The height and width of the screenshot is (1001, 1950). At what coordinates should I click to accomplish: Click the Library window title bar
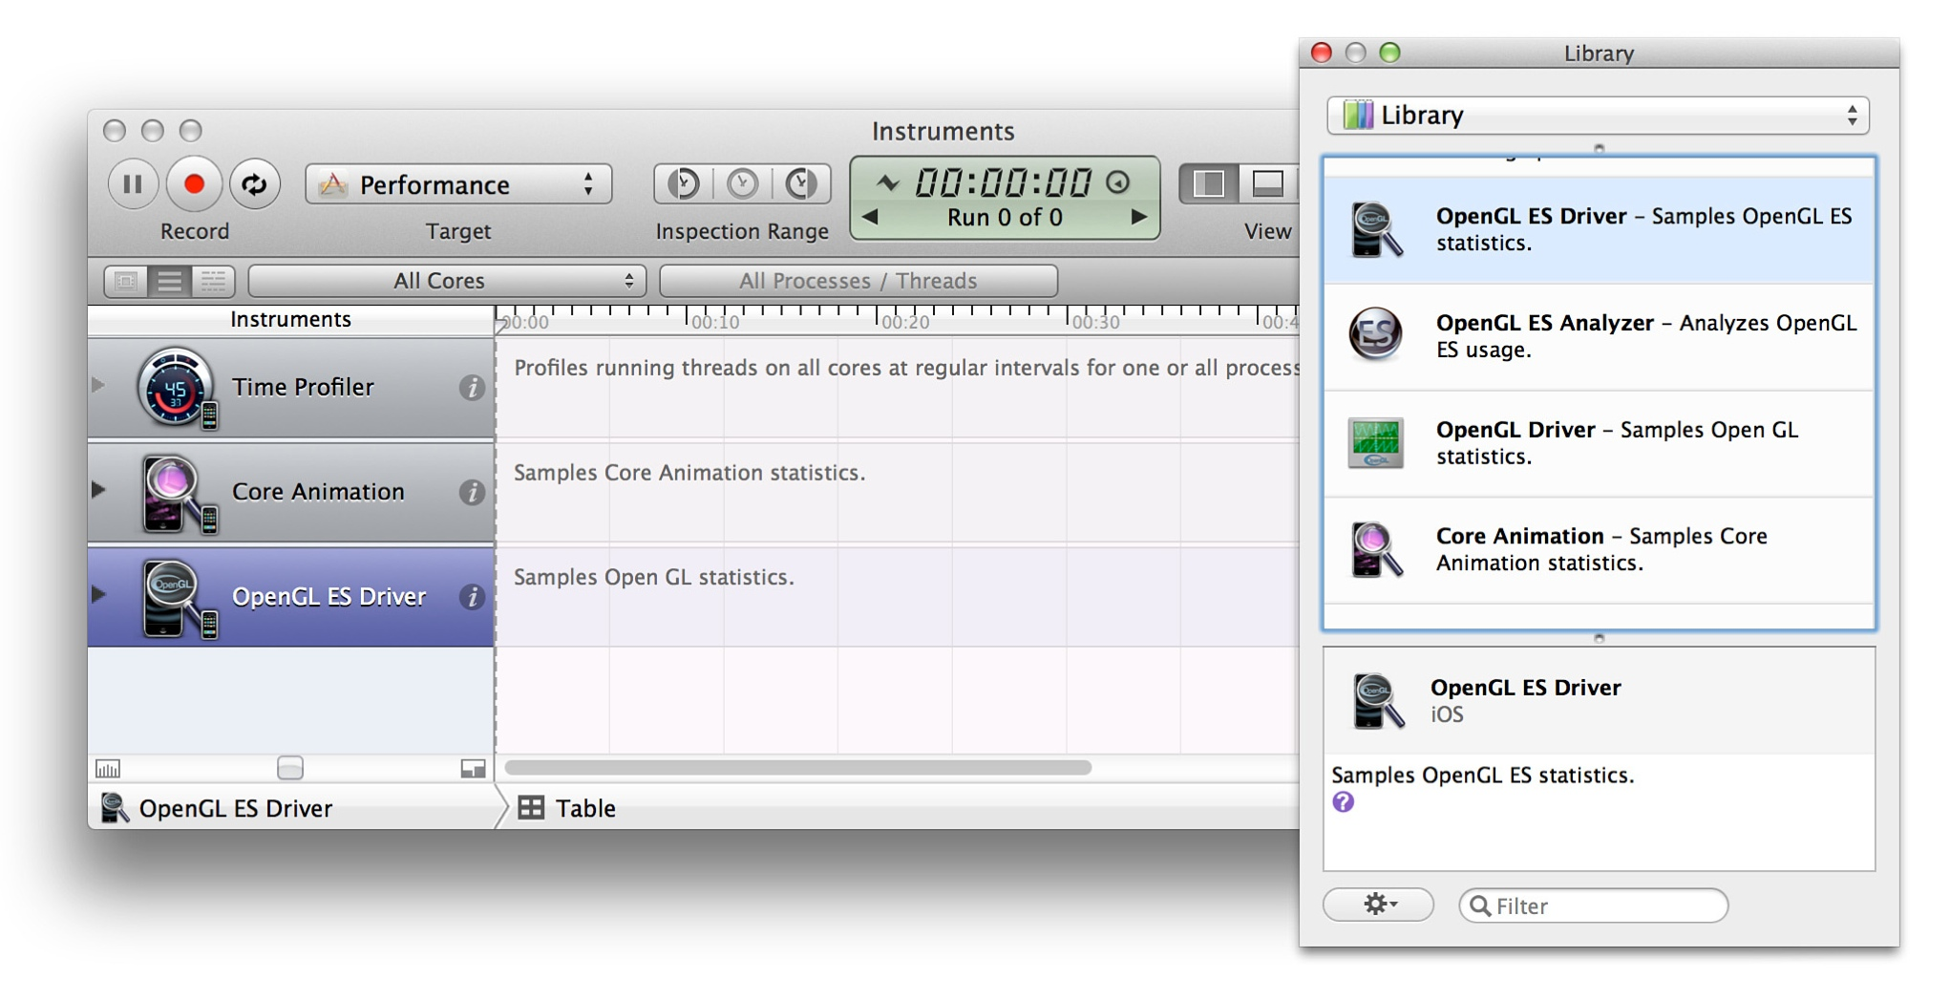[x=1598, y=53]
